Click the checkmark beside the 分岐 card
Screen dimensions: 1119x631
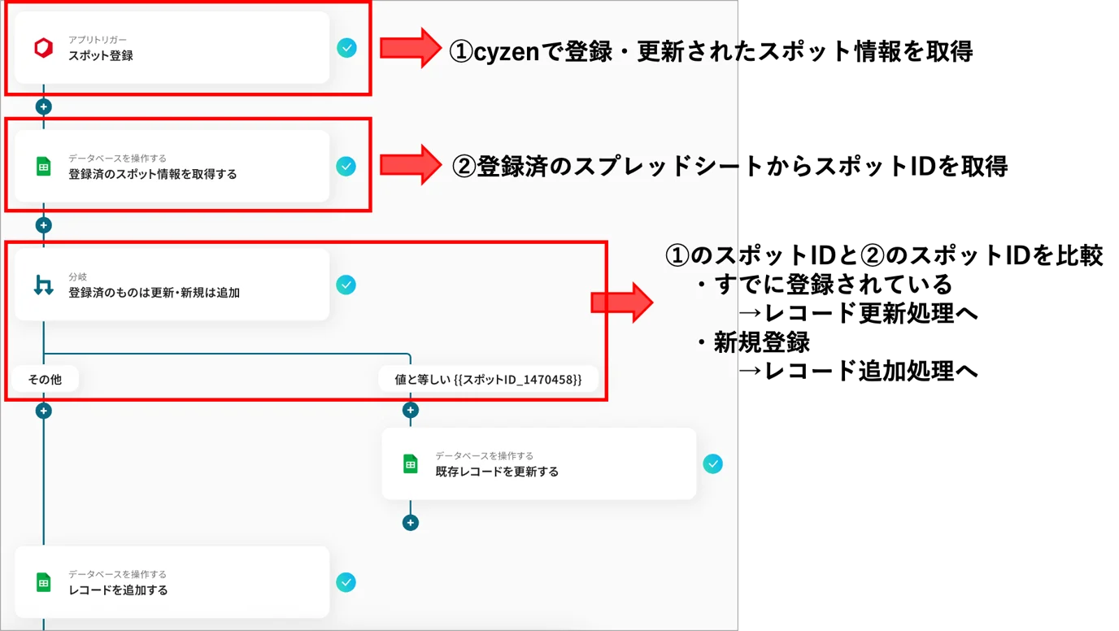pos(346,285)
